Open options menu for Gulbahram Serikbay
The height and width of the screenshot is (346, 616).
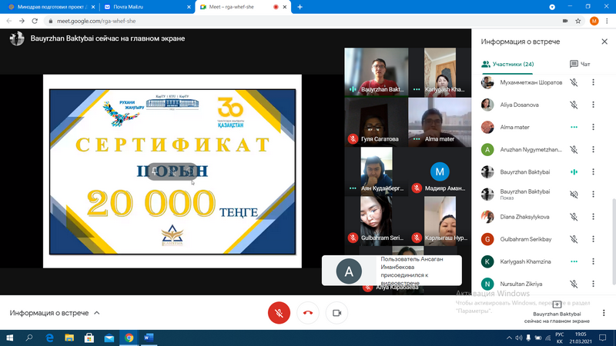593,239
